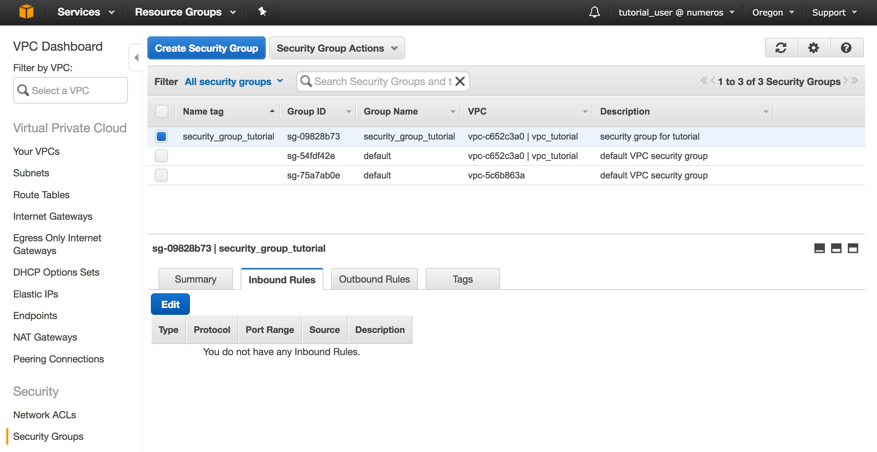Click the AWS cube logo icon
The image size is (877, 452).
point(26,12)
